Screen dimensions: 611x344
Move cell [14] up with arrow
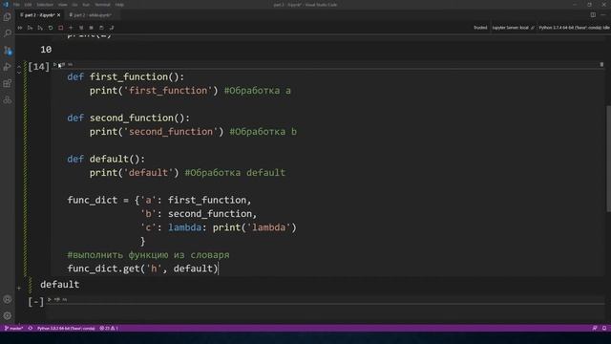(19, 66)
